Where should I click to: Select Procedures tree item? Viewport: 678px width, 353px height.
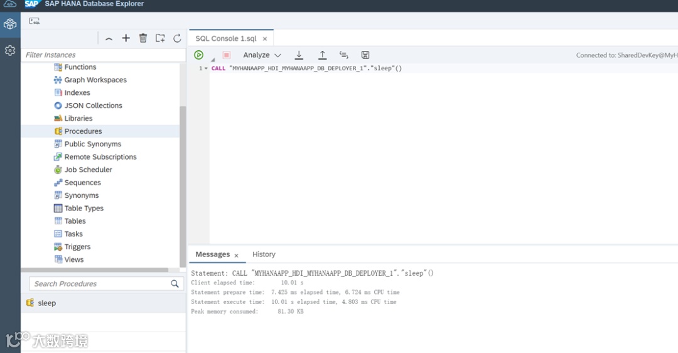pos(83,131)
